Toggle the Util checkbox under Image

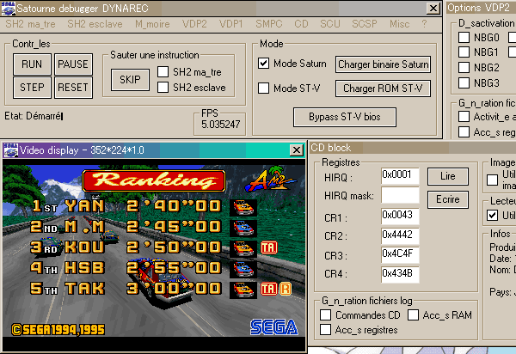492,180
